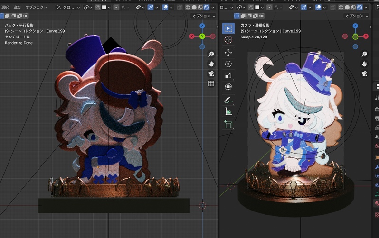
Task: Choose 'set new selection' mode in left viewport
Action: (x=1, y=16)
